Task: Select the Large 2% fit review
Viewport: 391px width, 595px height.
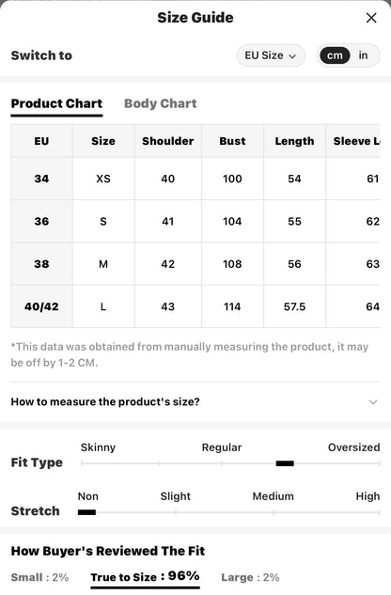Action: [x=250, y=577]
